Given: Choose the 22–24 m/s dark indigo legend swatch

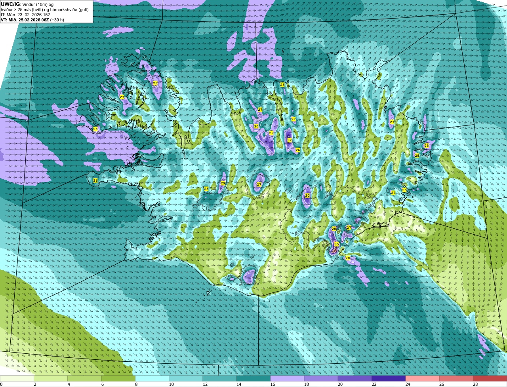Looking at the screenshot, I should 389,378.
